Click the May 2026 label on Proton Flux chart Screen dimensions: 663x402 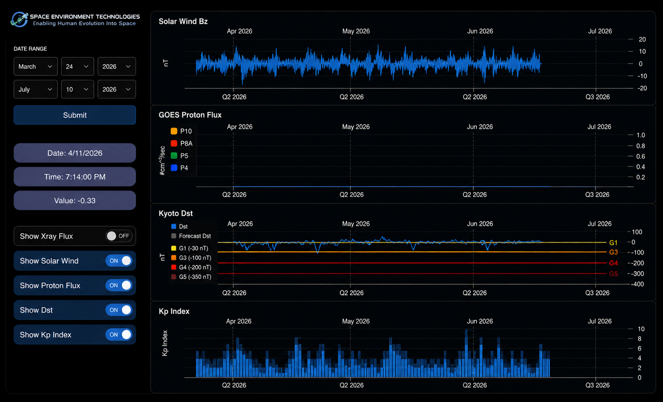tap(356, 127)
